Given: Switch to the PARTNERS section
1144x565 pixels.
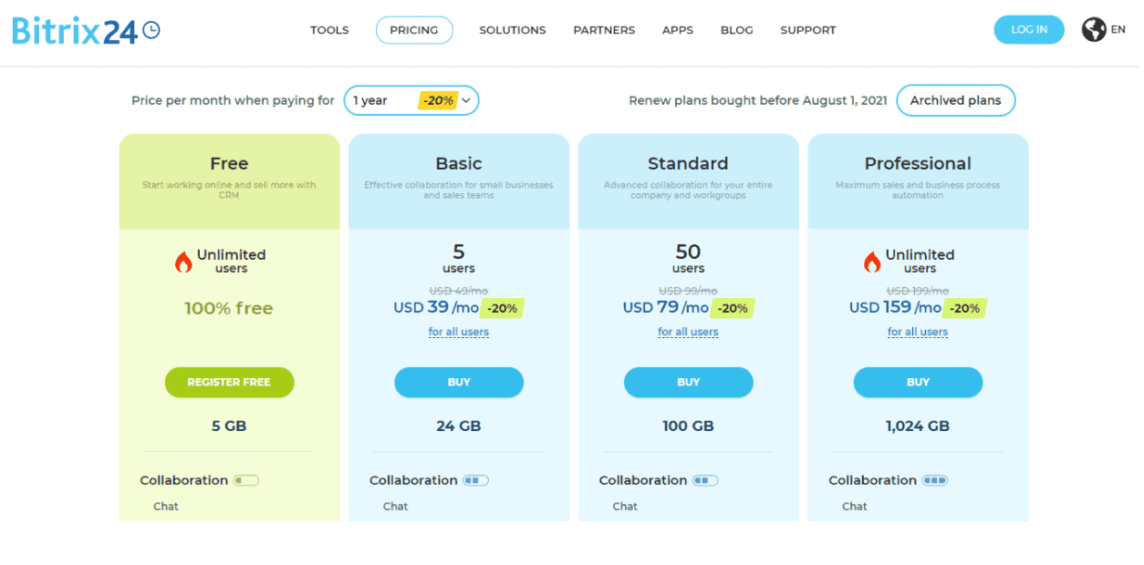Looking at the screenshot, I should coord(604,29).
